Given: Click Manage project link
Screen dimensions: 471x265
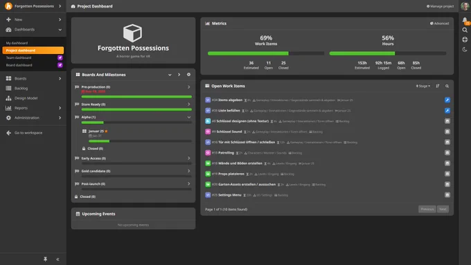Looking at the screenshot, I should (440, 6).
